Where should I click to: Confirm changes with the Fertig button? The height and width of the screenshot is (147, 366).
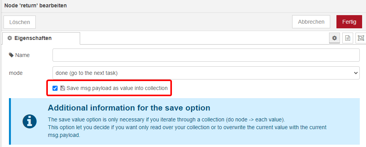click(x=349, y=22)
